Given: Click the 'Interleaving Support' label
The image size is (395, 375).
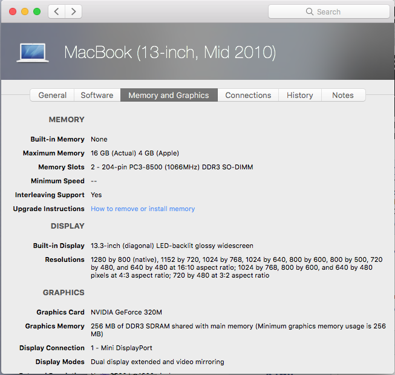Looking at the screenshot, I should 50,195.
